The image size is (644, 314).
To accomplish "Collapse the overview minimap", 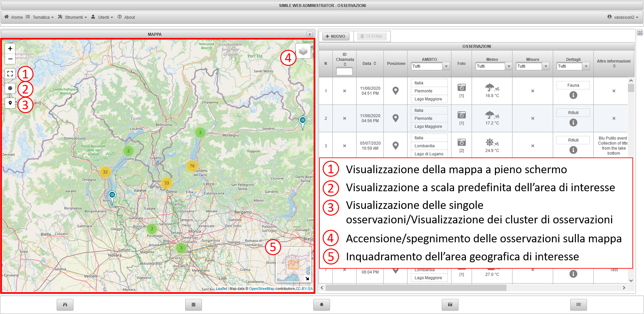I will coord(307,279).
